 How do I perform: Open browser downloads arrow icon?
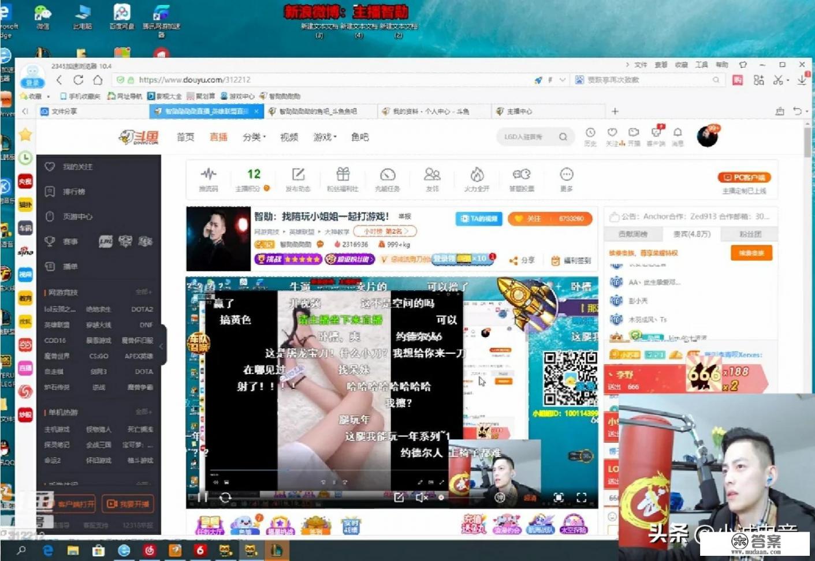pyautogui.click(x=802, y=80)
